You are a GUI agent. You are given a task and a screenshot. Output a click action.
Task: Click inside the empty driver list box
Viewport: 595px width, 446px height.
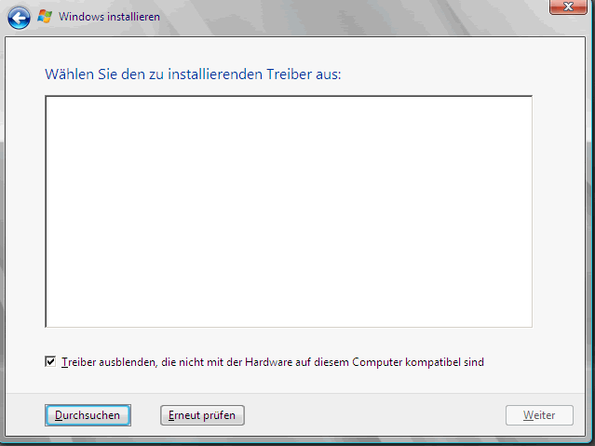[289, 211]
